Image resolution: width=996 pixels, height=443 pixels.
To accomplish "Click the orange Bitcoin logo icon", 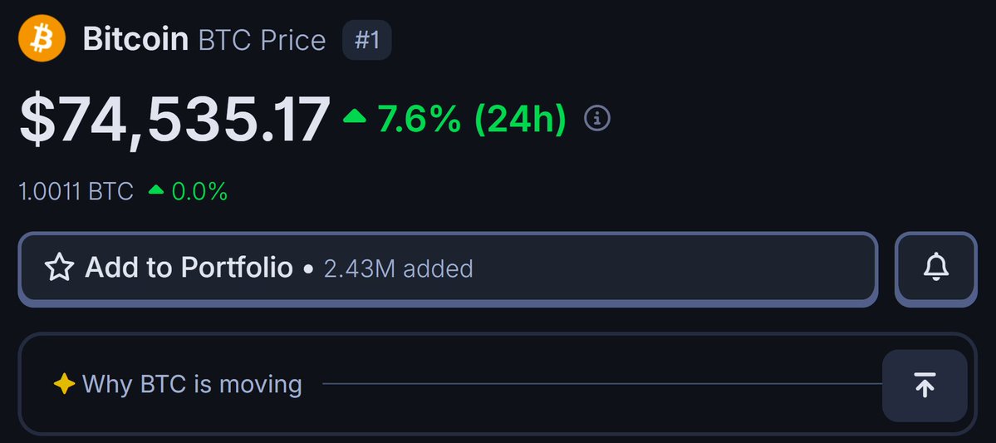I will (x=42, y=38).
